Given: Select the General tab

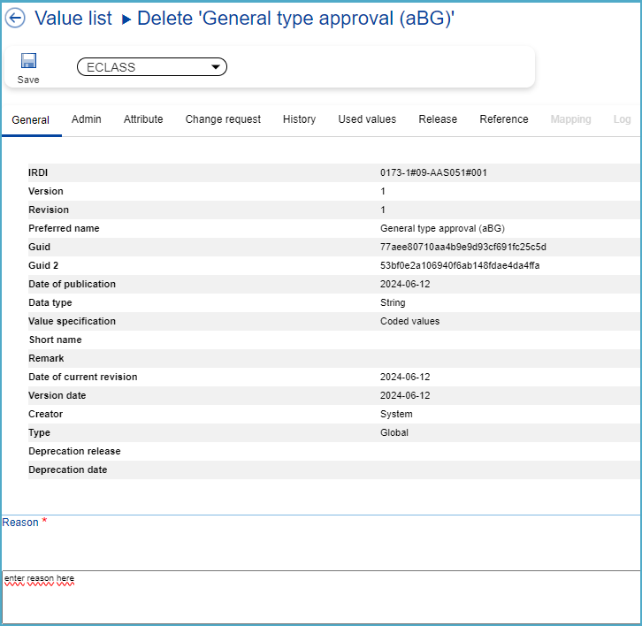Looking at the screenshot, I should pyautogui.click(x=31, y=120).
